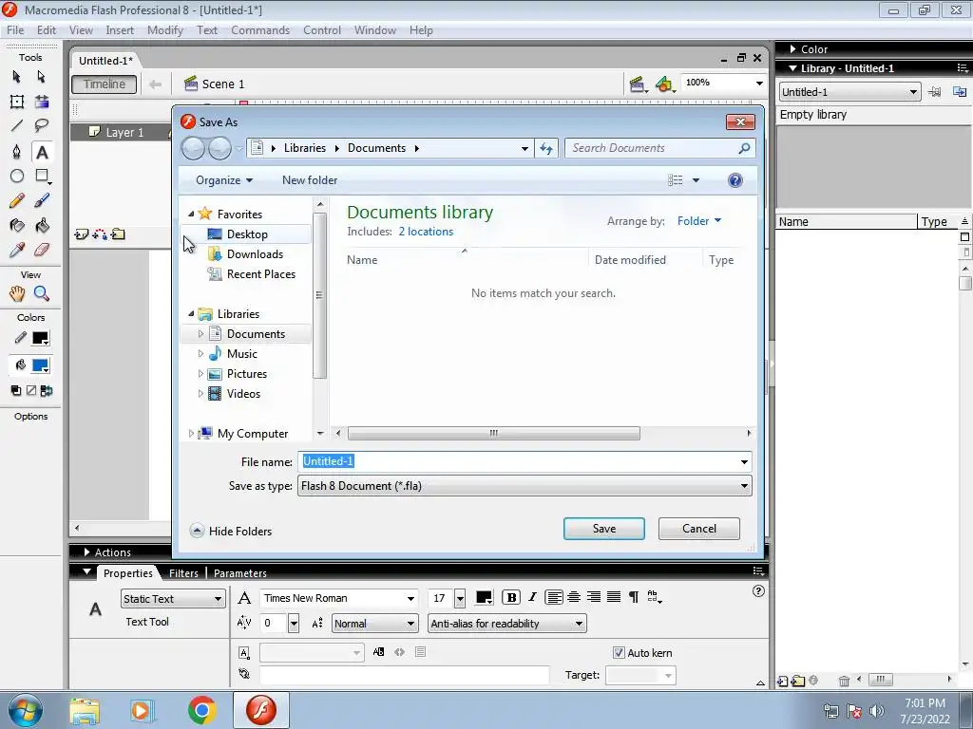Select the Rectangle tool
973x729 pixels.
pyautogui.click(x=42, y=176)
